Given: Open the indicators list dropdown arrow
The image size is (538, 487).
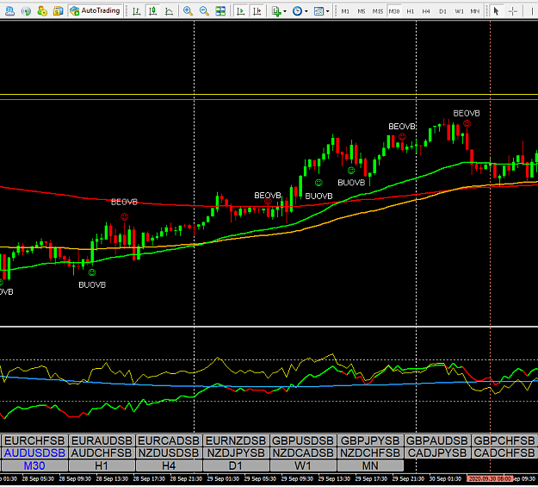Looking at the screenshot, I should pos(285,12).
